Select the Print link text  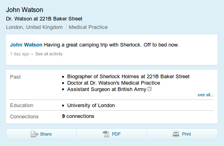click(186, 134)
